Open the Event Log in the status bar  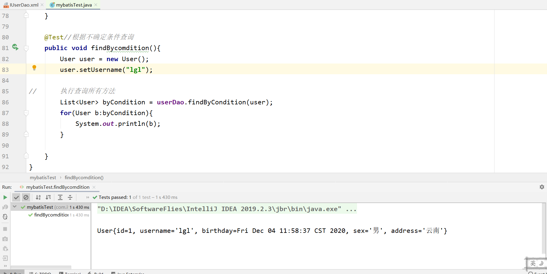pos(537,273)
